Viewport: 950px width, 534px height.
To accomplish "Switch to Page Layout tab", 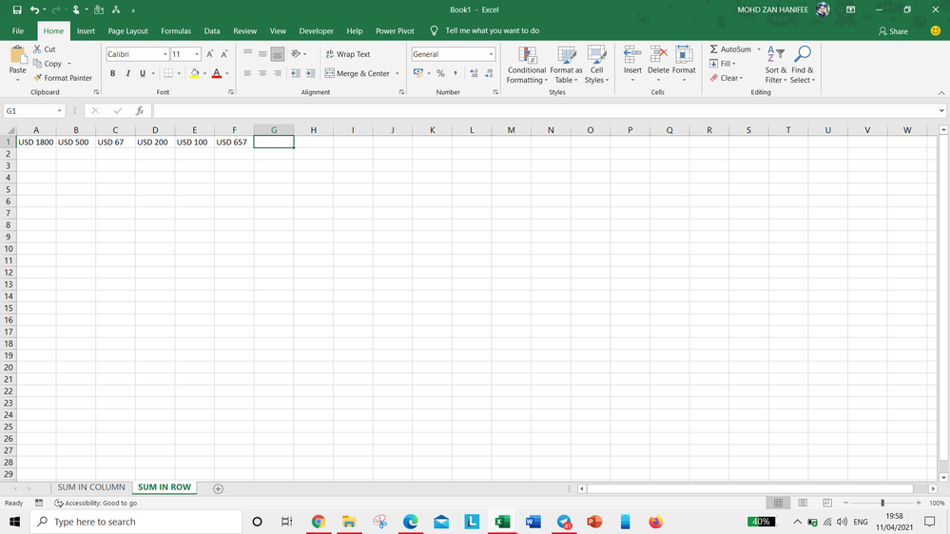I will tap(127, 30).
